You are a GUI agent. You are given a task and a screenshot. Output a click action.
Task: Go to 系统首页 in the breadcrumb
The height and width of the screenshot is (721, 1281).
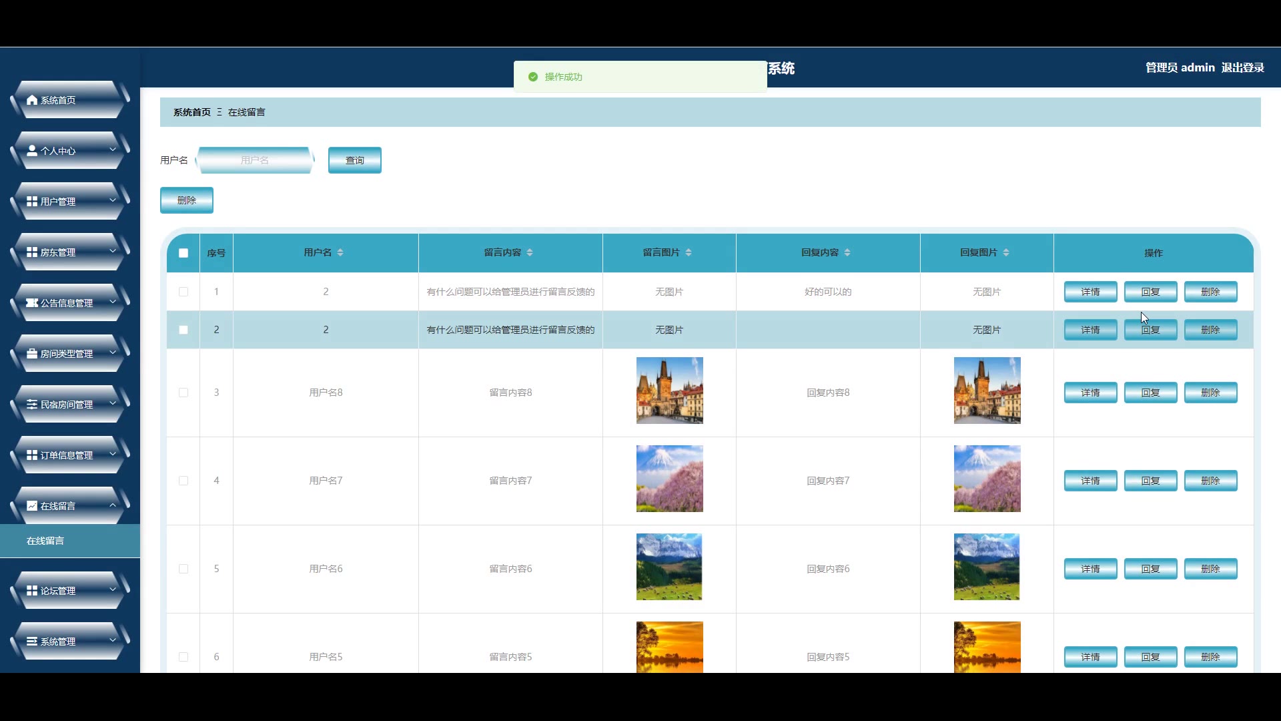(192, 112)
